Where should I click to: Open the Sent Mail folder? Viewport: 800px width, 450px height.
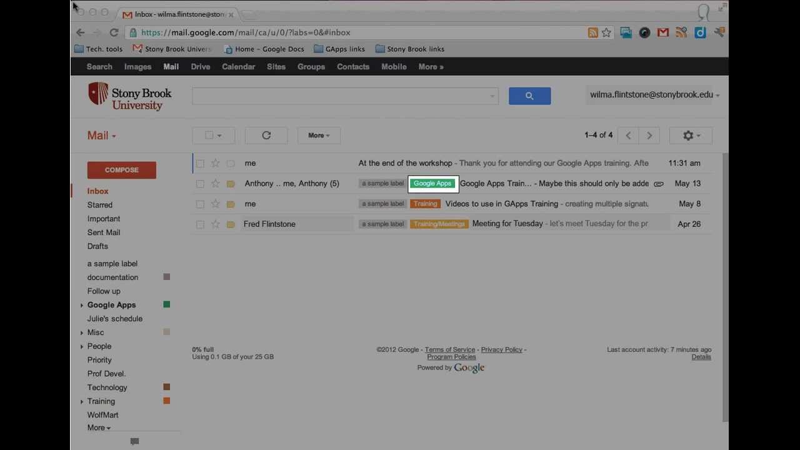(x=104, y=232)
